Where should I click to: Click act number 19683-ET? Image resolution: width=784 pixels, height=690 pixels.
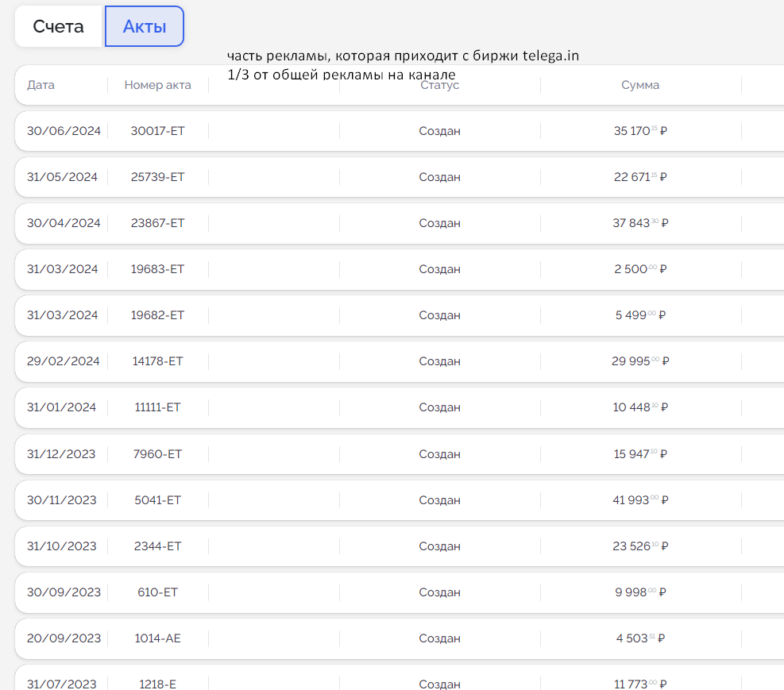click(157, 269)
